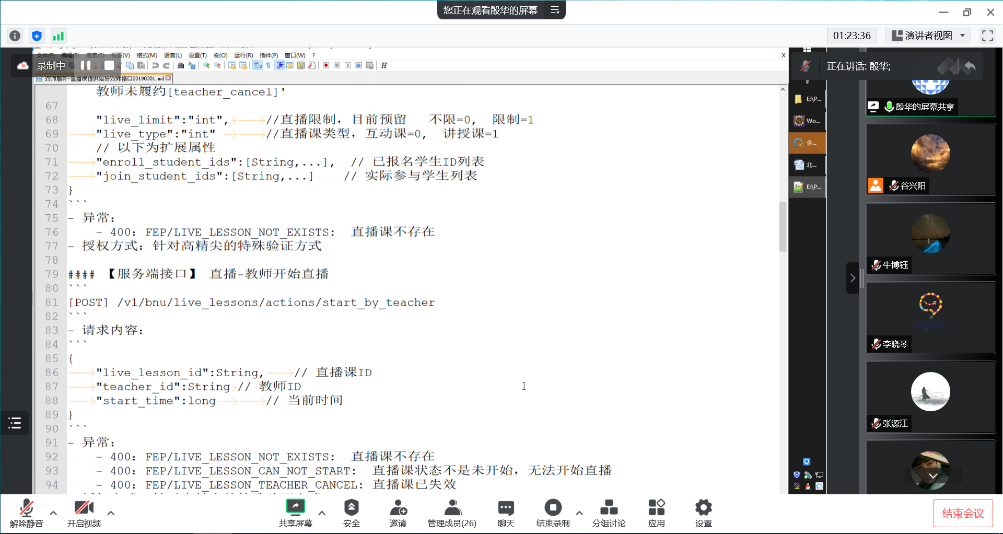
Task: Click 共享屏幕 share screen button
Action: pos(295,513)
